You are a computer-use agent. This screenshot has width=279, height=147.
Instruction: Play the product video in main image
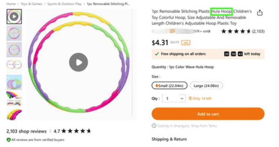[x=79, y=62]
